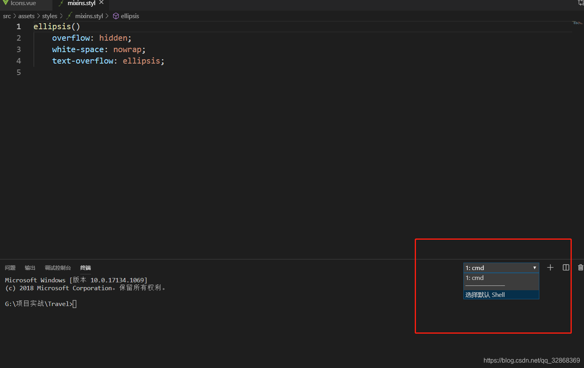
Task: Click line number 2 in gutter
Action: pos(19,38)
